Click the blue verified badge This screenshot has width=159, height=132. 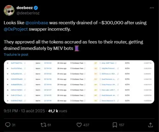[x=36, y=8]
